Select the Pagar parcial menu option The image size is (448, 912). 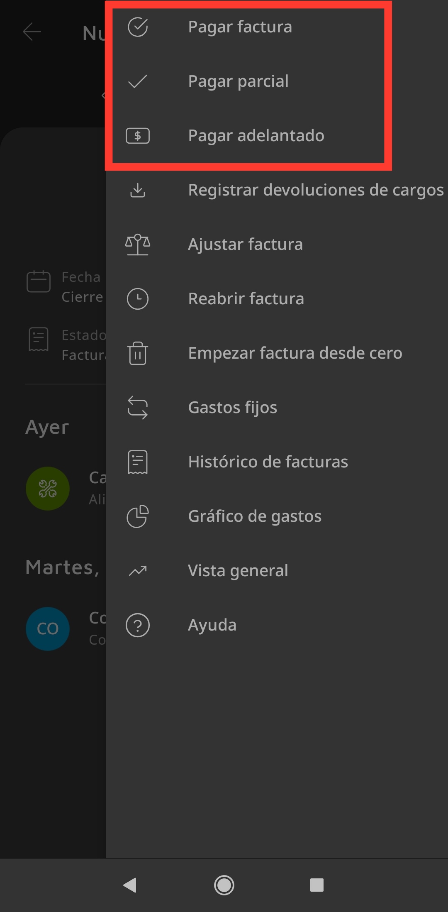(x=238, y=81)
